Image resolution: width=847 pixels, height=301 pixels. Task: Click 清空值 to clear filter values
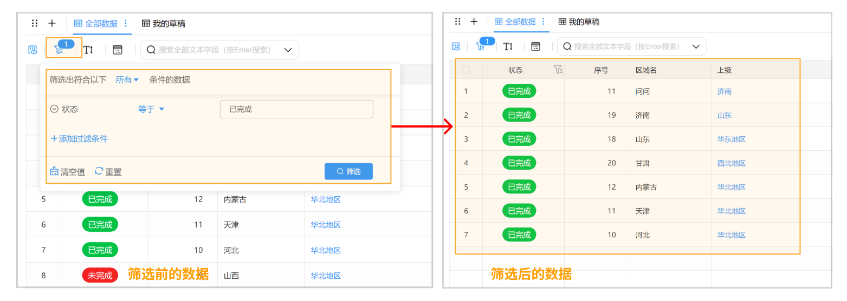click(x=67, y=172)
